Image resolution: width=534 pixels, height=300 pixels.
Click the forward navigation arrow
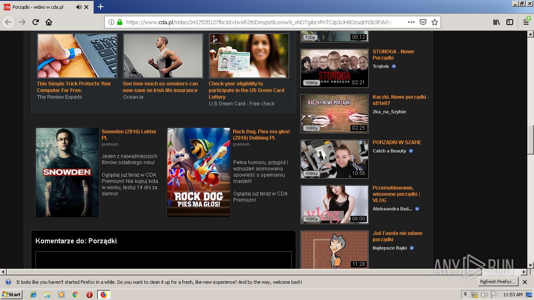(x=22, y=22)
